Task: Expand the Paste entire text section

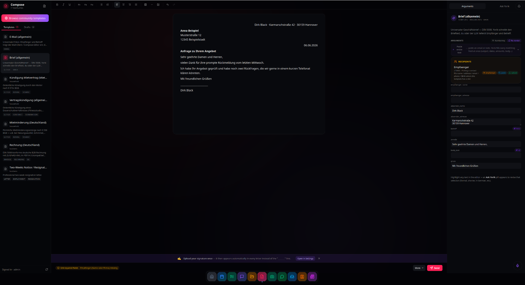Action: pyautogui.click(x=486, y=50)
